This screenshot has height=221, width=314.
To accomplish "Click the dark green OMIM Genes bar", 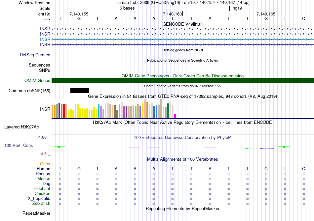I will pyautogui.click(x=182, y=80).
